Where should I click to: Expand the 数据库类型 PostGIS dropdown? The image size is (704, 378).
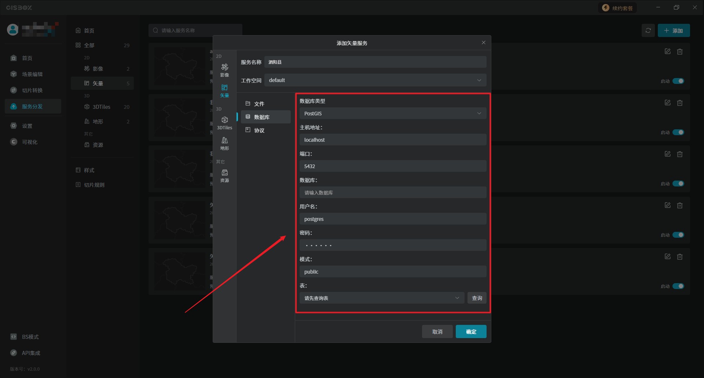(x=393, y=114)
